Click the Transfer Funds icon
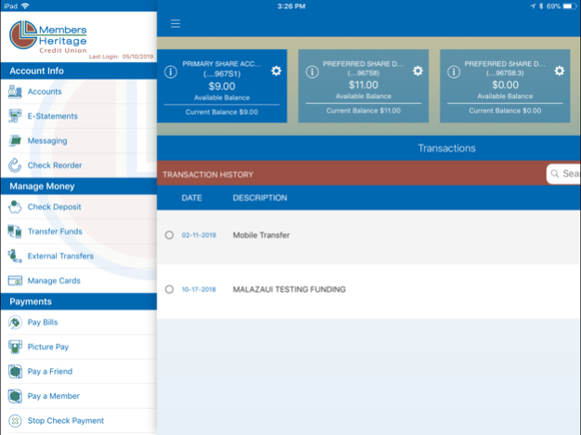This screenshot has height=435, width=581. 15,231
